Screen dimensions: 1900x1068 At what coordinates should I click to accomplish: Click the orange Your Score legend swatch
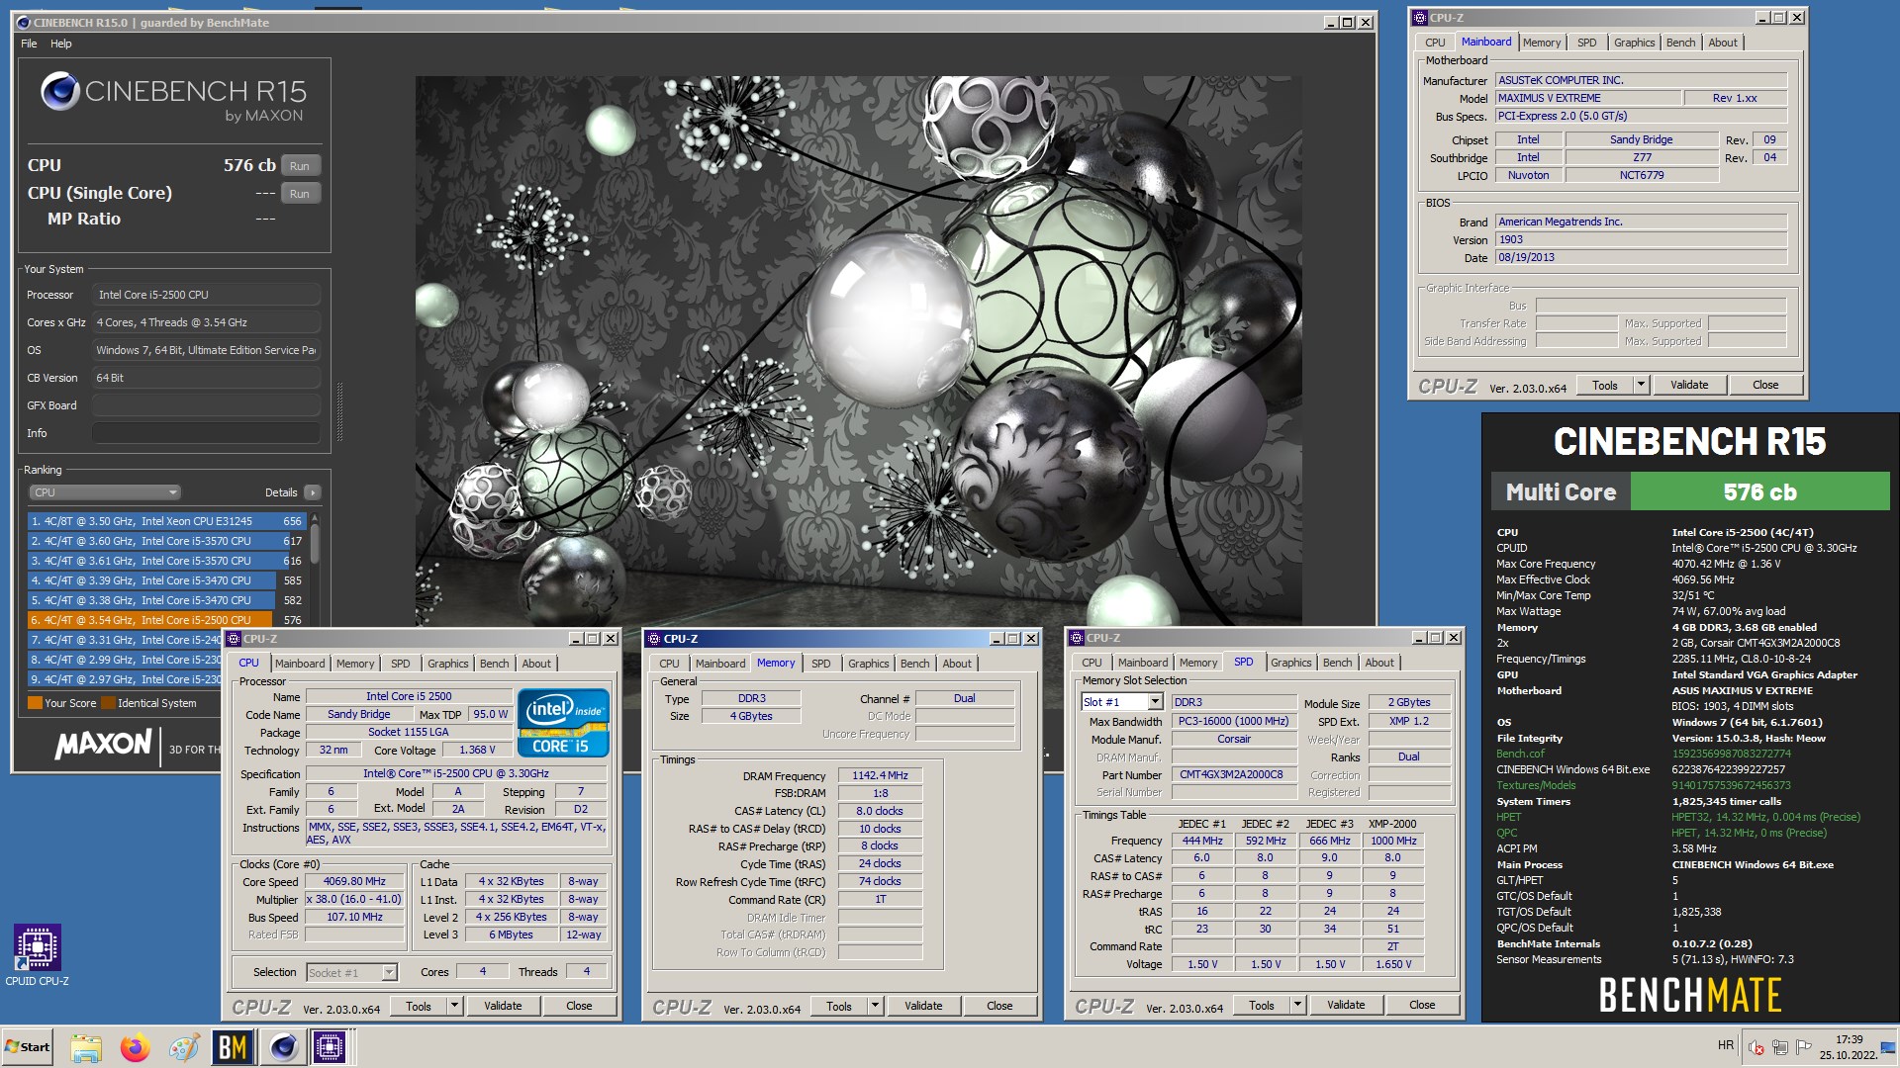[x=35, y=703]
